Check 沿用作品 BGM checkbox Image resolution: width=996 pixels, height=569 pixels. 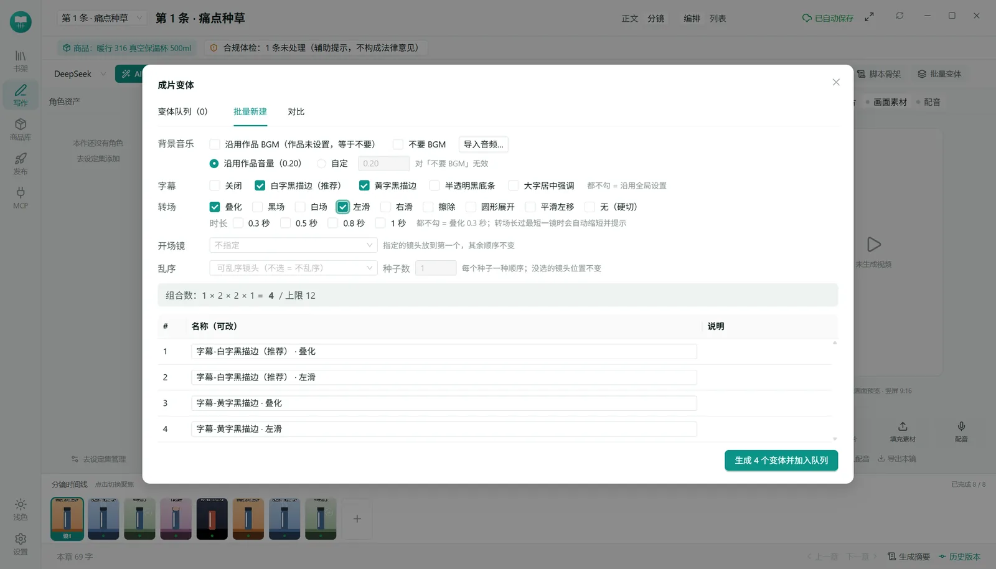click(215, 144)
